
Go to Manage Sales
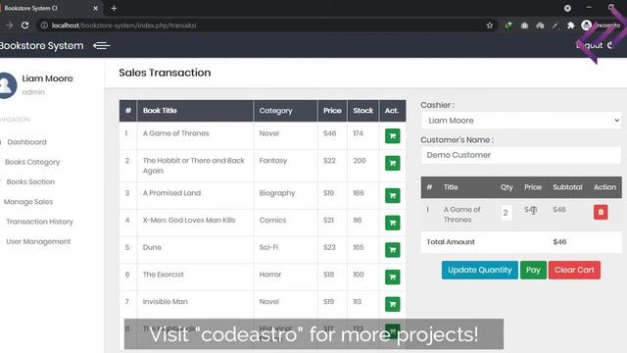[28, 202]
